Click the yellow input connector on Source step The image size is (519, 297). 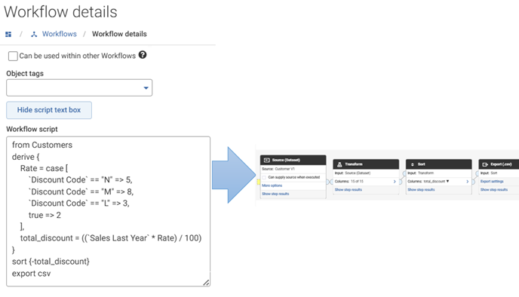click(x=259, y=182)
